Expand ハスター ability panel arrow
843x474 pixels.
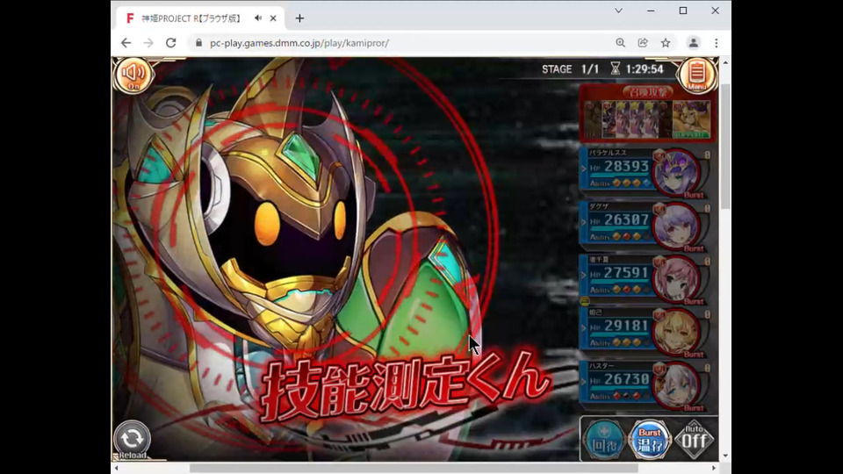(584, 382)
